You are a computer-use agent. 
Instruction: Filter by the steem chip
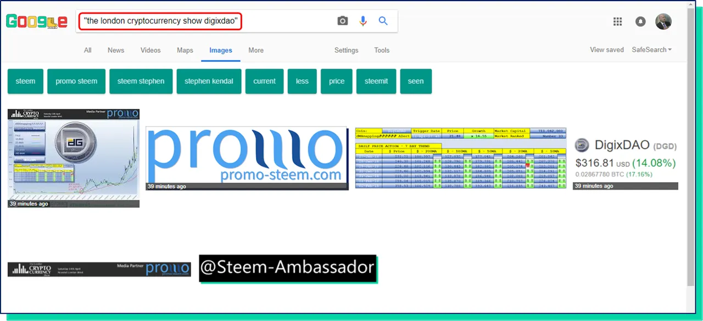pyautogui.click(x=25, y=81)
